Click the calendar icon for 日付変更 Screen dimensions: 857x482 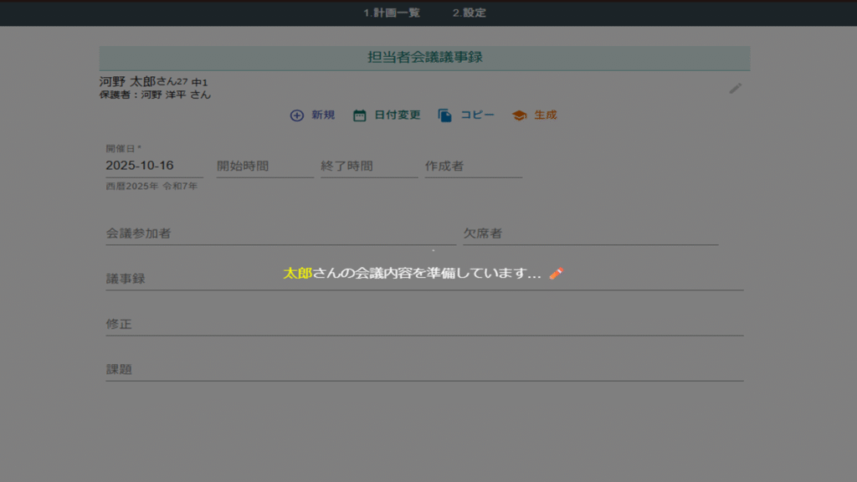point(360,115)
